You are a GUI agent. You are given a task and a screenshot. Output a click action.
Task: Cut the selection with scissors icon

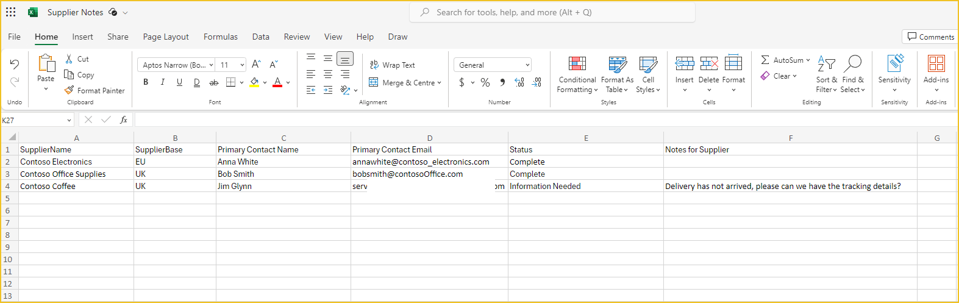70,59
